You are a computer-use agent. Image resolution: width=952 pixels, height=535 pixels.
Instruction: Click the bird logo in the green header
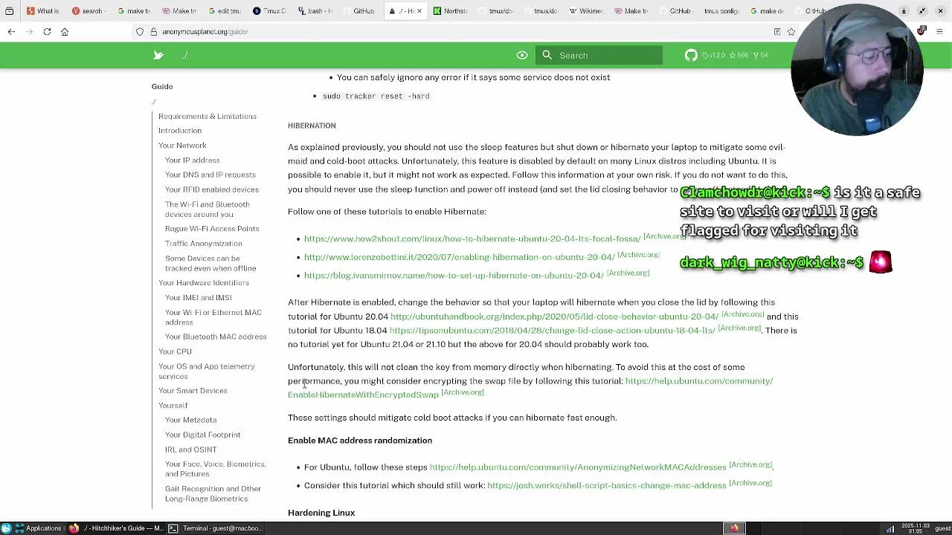[158, 55]
